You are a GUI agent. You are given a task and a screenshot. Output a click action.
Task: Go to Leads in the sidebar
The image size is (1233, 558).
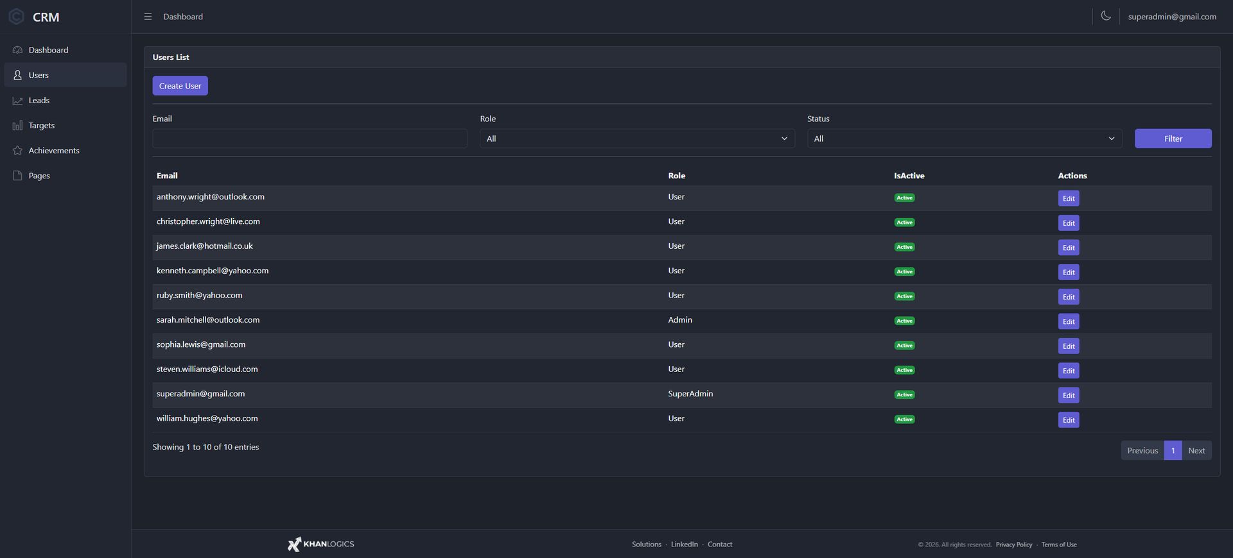pos(66,101)
